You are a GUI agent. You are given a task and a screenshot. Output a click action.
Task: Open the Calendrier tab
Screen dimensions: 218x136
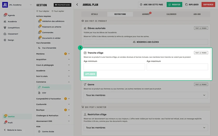(171, 14)
